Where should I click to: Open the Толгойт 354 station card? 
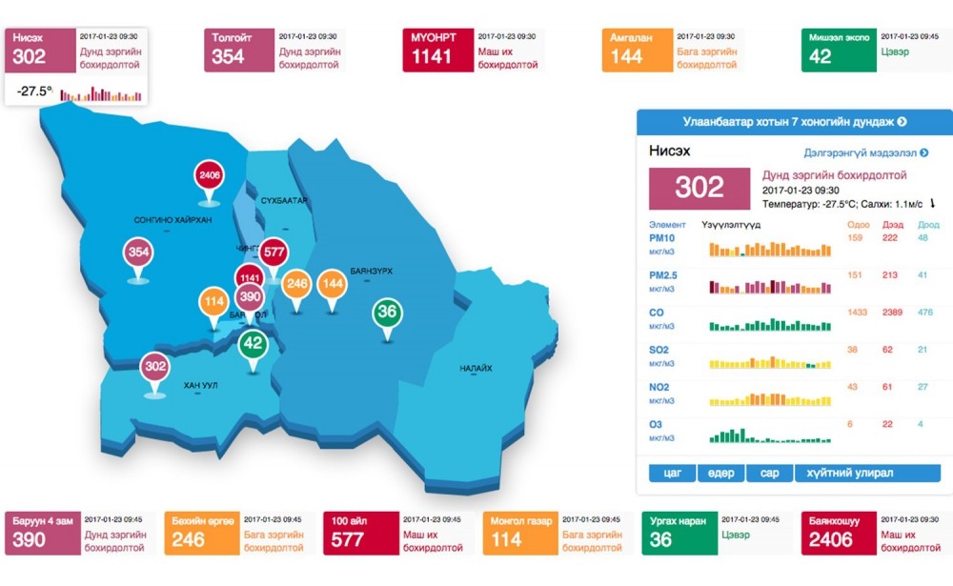click(x=274, y=51)
